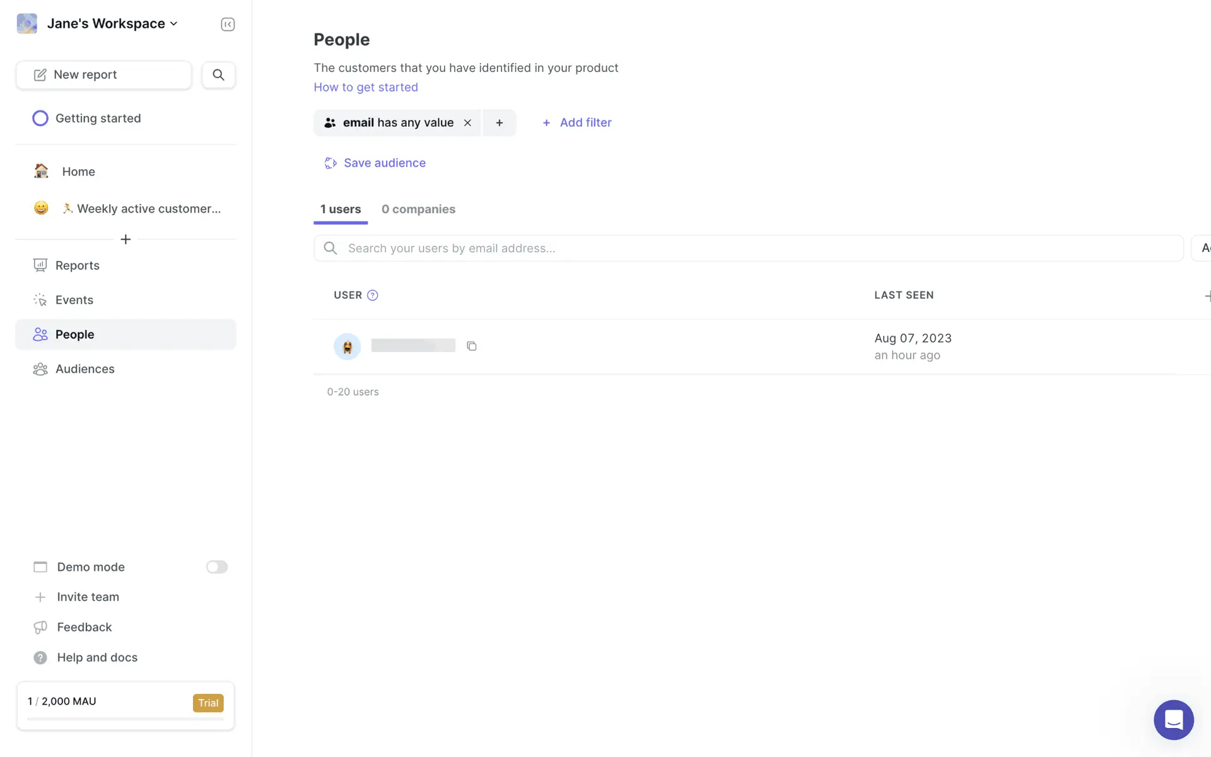Create a New report
1211x757 pixels.
pos(104,75)
